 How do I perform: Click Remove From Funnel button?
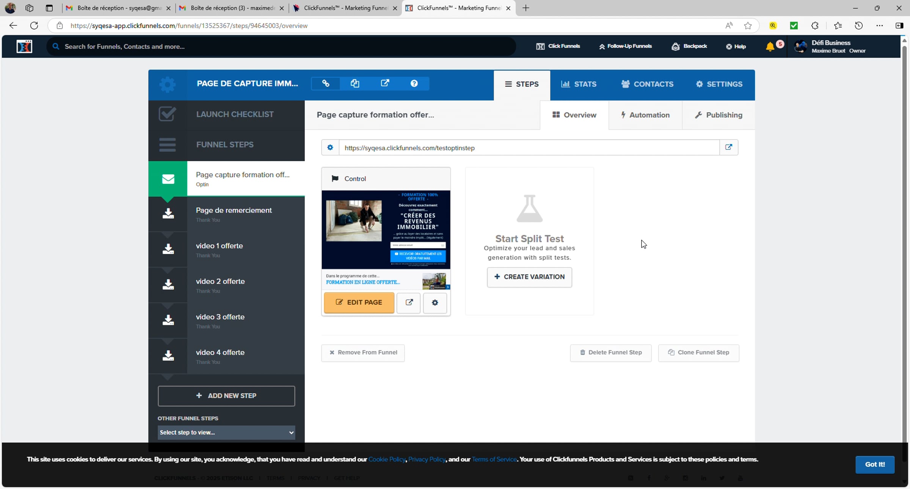363,353
